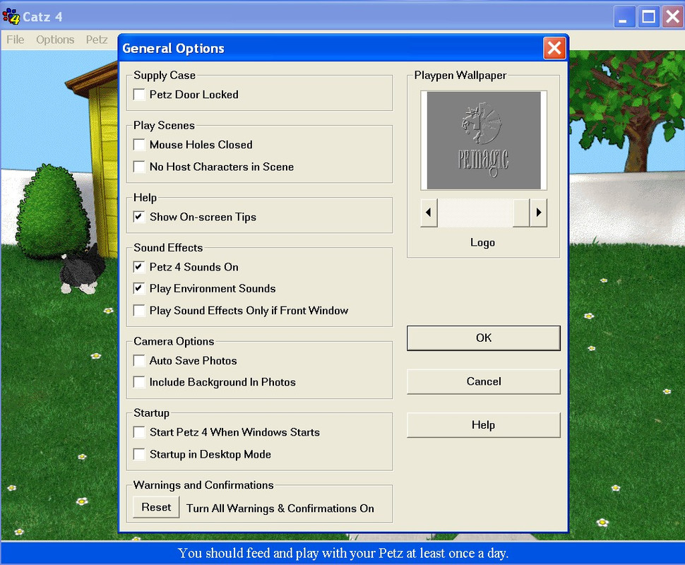Click the PF.Magic logo wallpaper preview
The height and width of the screenshot is (565, 685).
[484, 141]
